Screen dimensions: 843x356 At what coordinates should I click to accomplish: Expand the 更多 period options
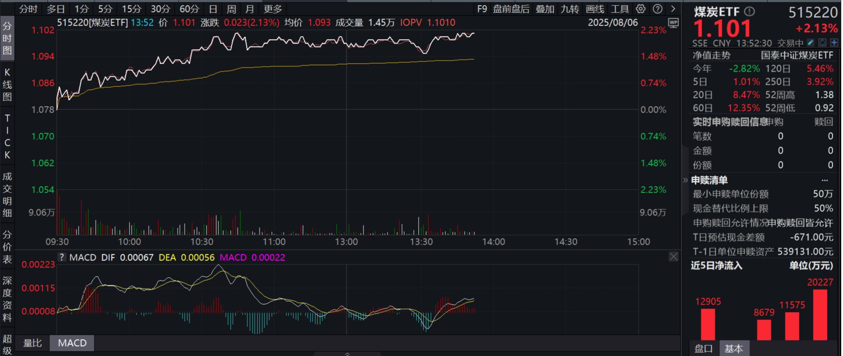pos(273,9)
